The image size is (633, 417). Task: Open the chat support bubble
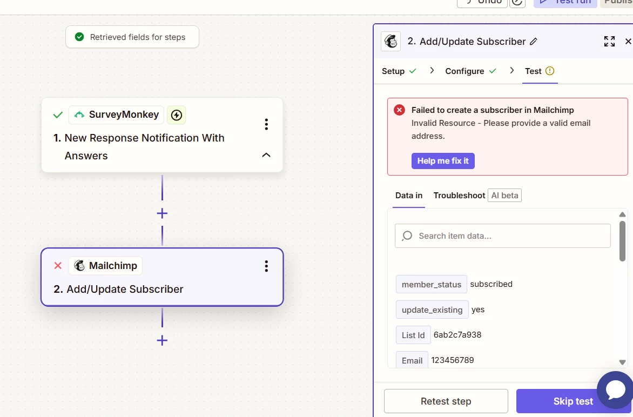(615, 390)
